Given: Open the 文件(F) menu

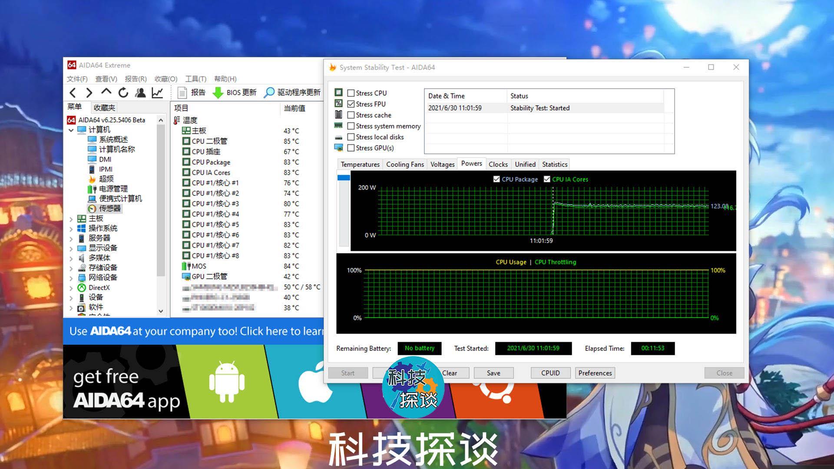Looking at the screenshot, I should pyautogui.click(x=77, y=79).
